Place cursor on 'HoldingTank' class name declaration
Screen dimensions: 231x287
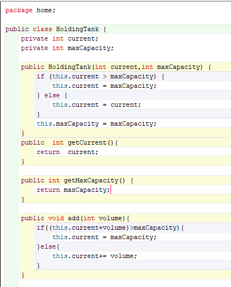77,29
